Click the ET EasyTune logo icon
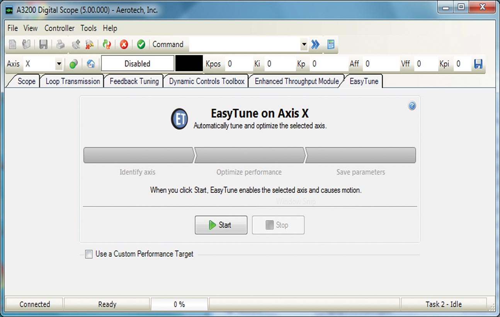Image resolution: width=500 pixels, height=317 pixels. [x=179, y=119]
